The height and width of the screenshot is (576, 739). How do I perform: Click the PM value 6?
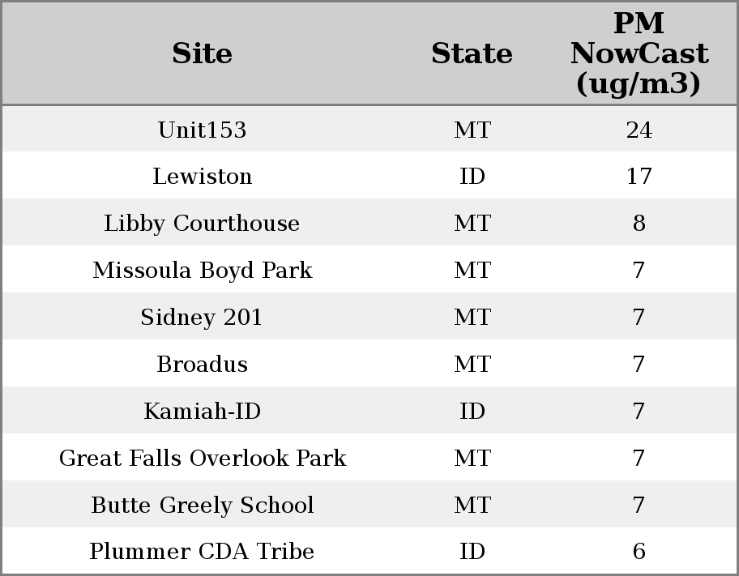click(x=639, y=552)
